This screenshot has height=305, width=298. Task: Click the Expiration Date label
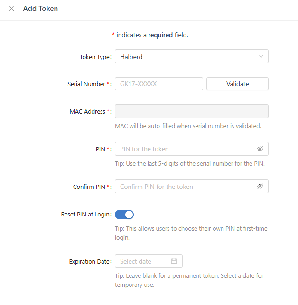pyautogui.click(x=89, y=261)
